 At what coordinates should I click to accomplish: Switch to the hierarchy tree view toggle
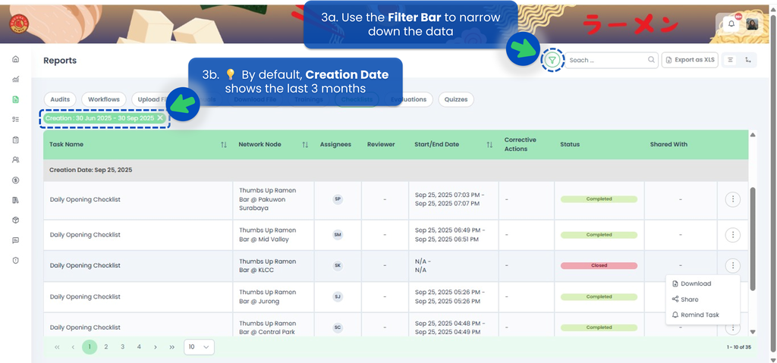click(748, 60)
